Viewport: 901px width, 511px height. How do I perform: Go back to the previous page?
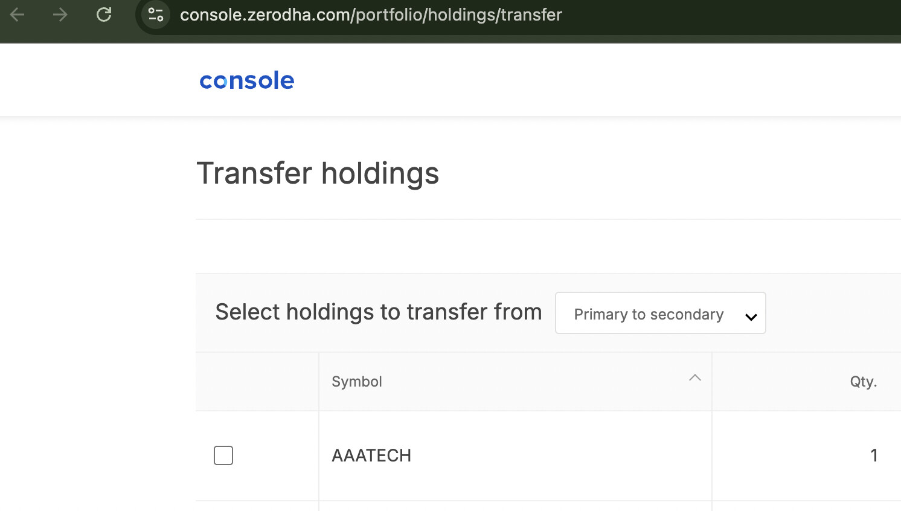(18, 14)
